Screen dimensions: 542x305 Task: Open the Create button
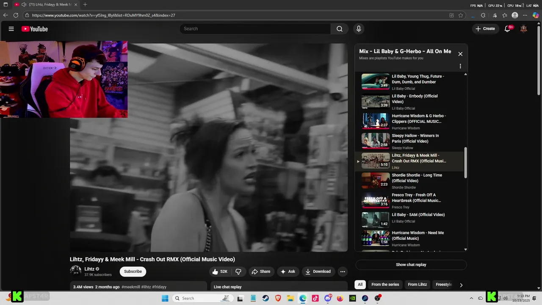(x=485, y=29)
